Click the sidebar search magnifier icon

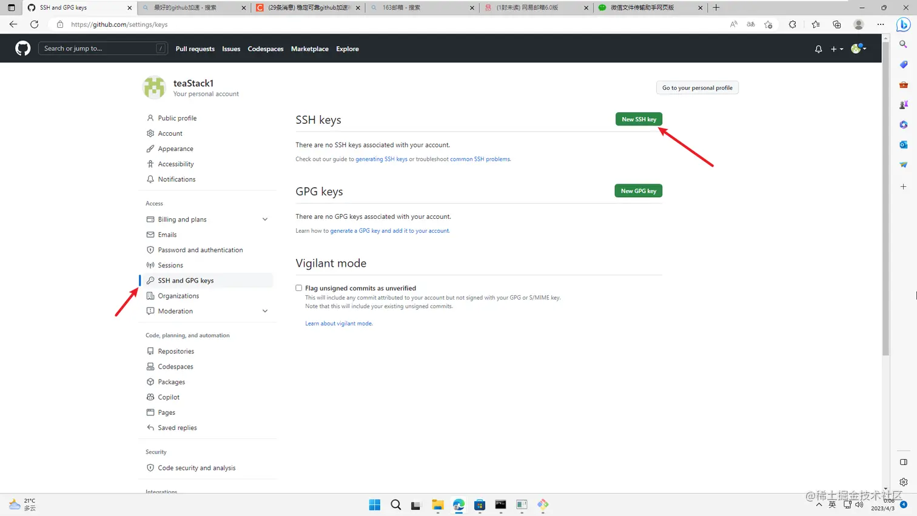(903, 44)
